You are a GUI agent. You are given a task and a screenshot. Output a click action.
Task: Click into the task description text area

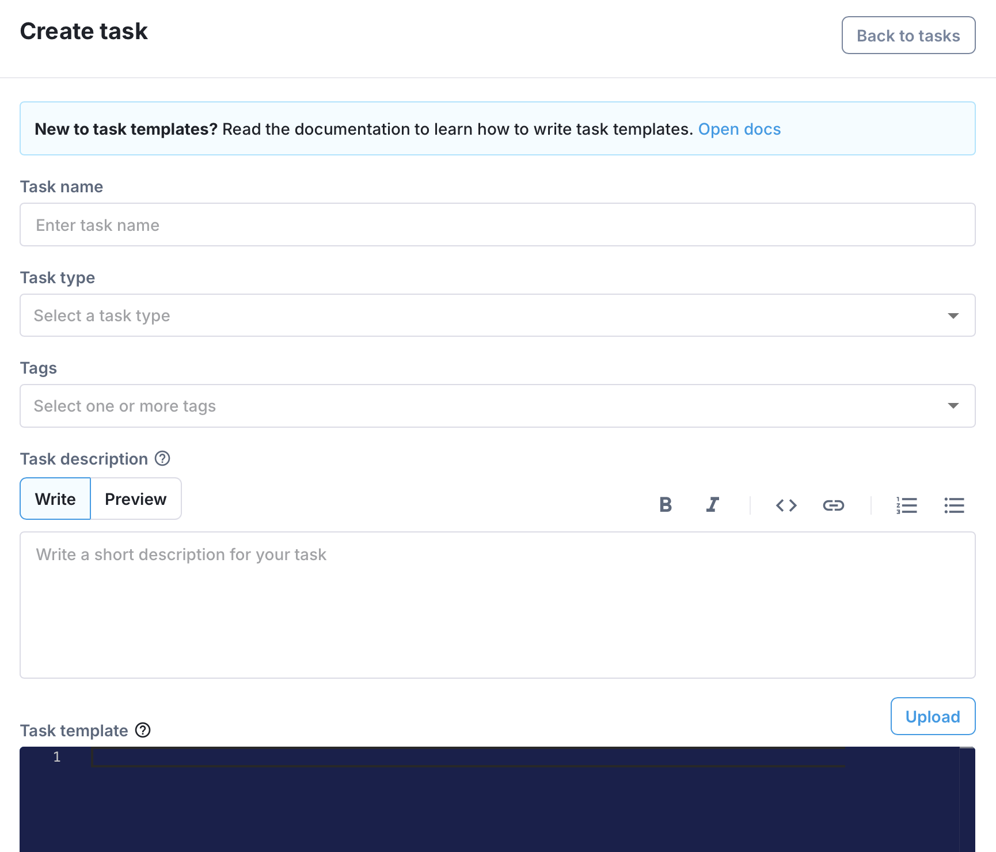pyautogui.click(x=497, y=604)
